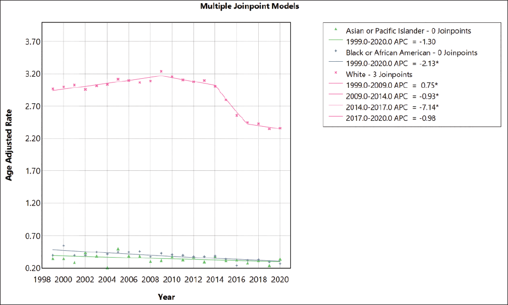Viewport: 508px width, 305px height.
Task: Click the 2017.0-2020.0 APC = -0.98 legend entry
Action: pyautogui.click(x=391, y=118)
